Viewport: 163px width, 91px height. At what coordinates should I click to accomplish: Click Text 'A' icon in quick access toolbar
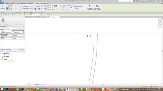(x=24, y=13)
